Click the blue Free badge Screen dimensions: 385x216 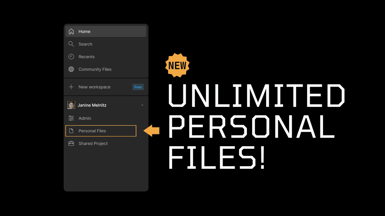click(x=138, y=87)
